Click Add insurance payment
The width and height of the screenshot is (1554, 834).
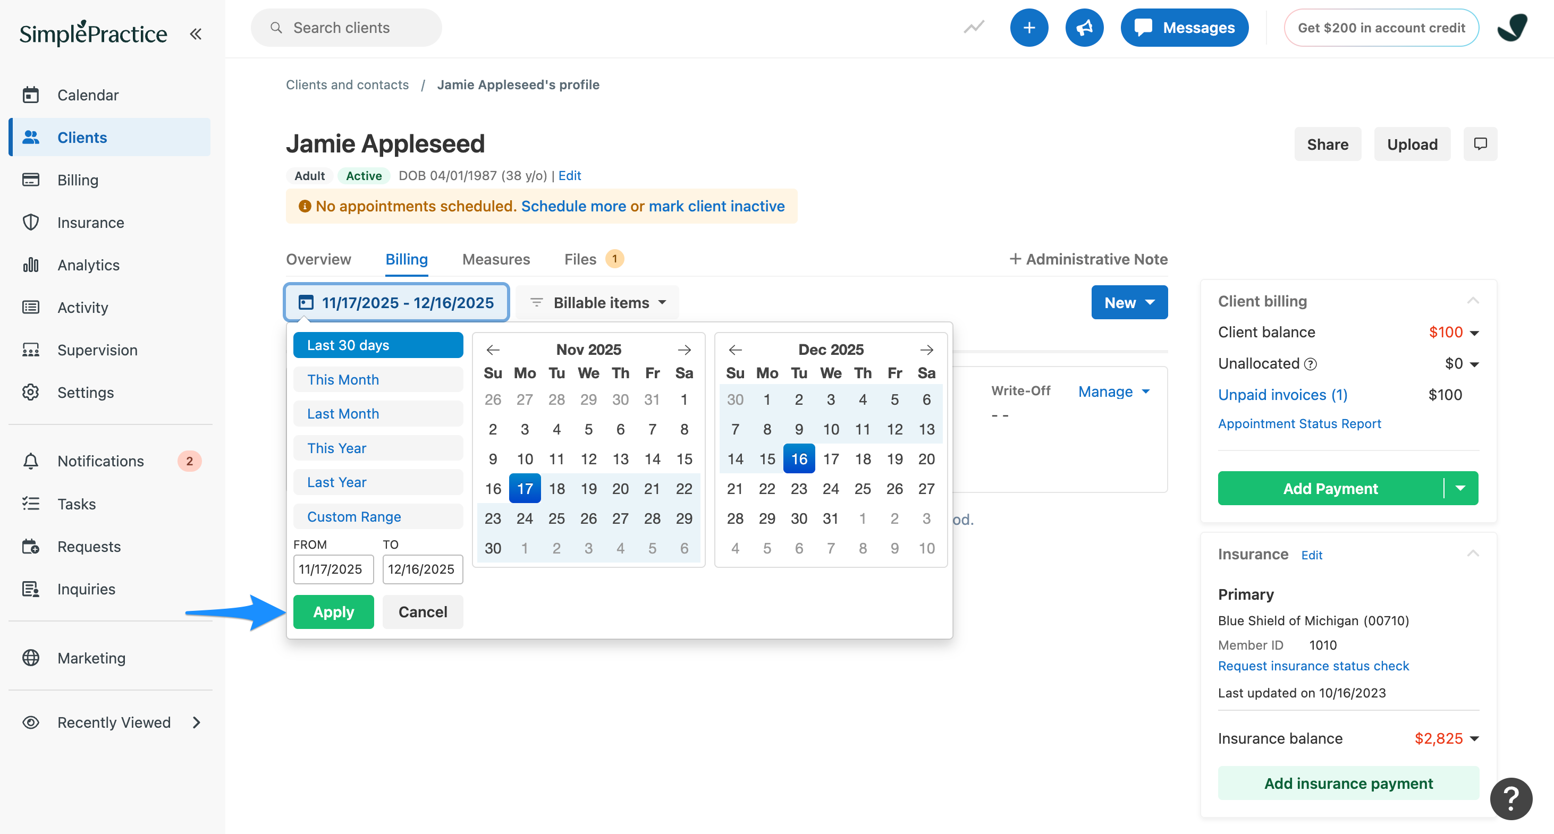(1348, 783)
